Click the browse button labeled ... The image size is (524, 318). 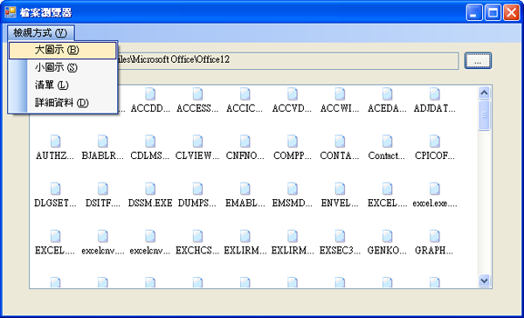(x=478, y=60)
